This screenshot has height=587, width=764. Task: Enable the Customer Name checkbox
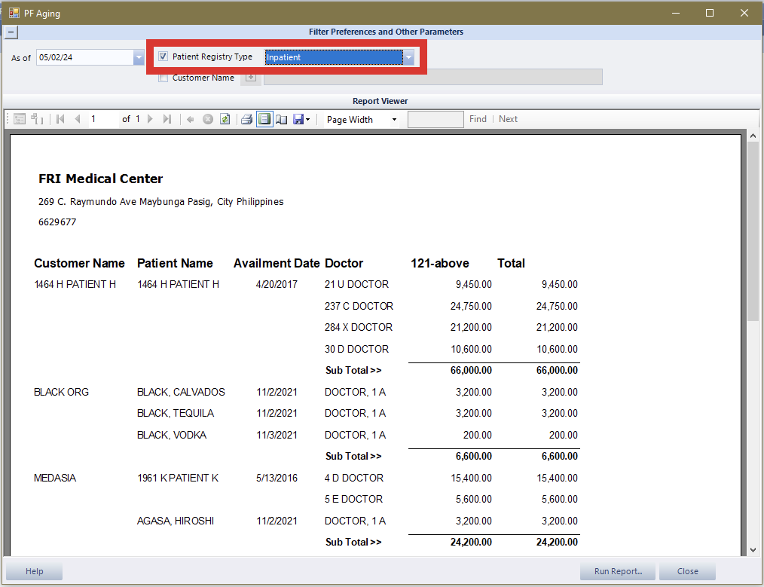[163, 78]
